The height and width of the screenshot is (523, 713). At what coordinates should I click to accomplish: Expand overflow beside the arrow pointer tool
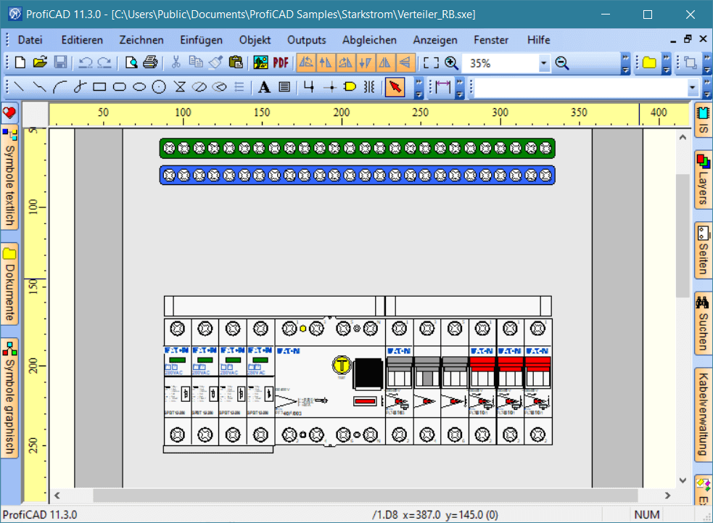[419, 87]
